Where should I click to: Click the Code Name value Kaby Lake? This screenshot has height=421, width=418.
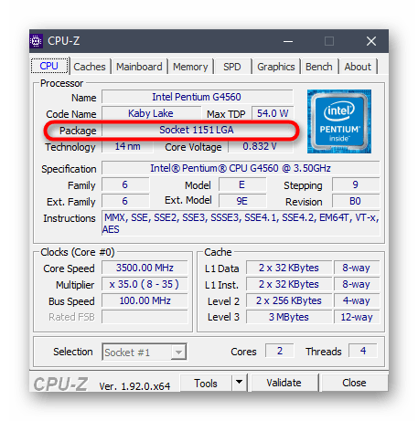coord(151,113)
